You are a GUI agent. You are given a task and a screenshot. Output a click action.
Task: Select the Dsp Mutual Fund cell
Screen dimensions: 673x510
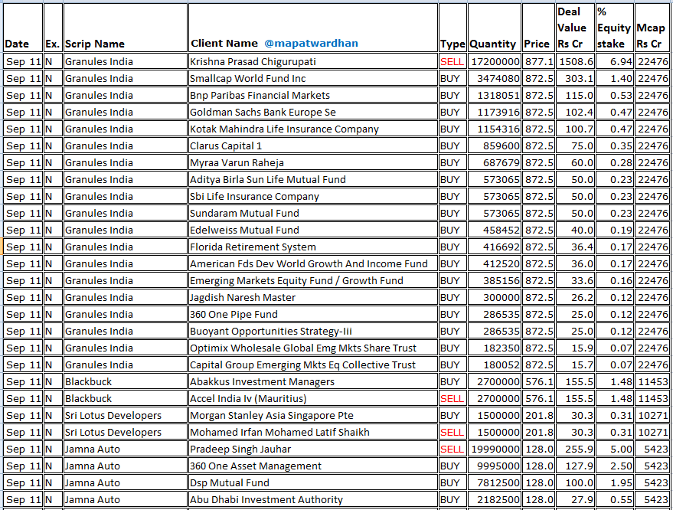[313, 482]
